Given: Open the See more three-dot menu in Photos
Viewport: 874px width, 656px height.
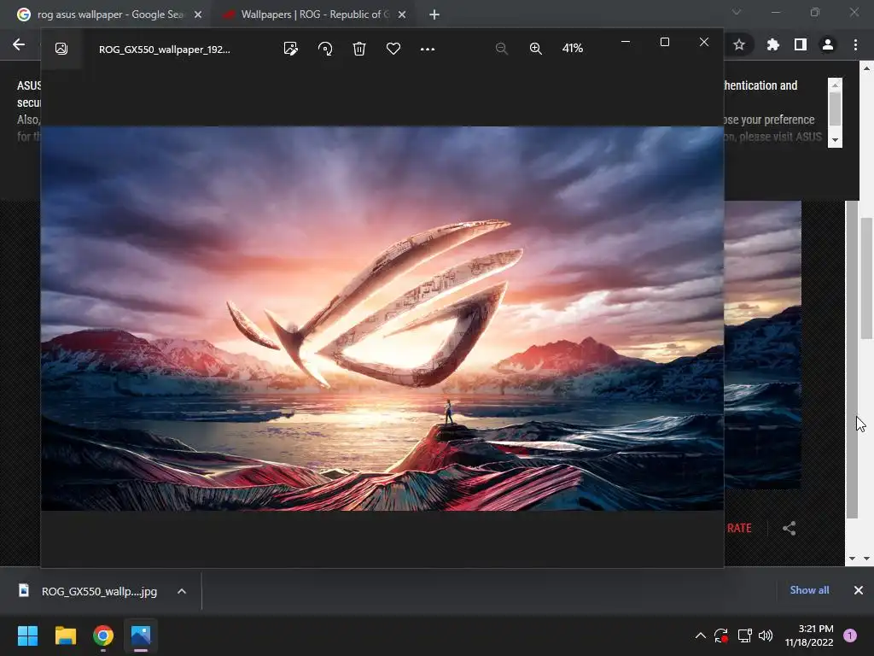Looking at the screenshot, I should 428,49.
